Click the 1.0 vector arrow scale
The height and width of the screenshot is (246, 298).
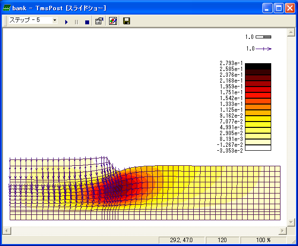264,49
